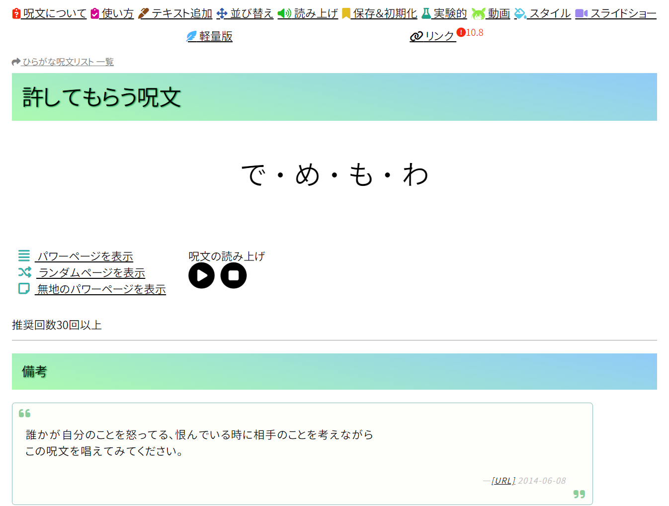Image resolution: width=669 pixels, height=506 pixels.
Task: Click the で・め・も・わ spell text
Action: tap(334, 175)
